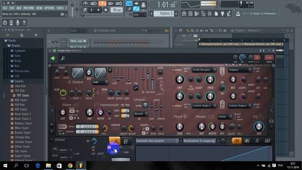Click the FL Studio 12.4 Released news link

tap(261, 14)
